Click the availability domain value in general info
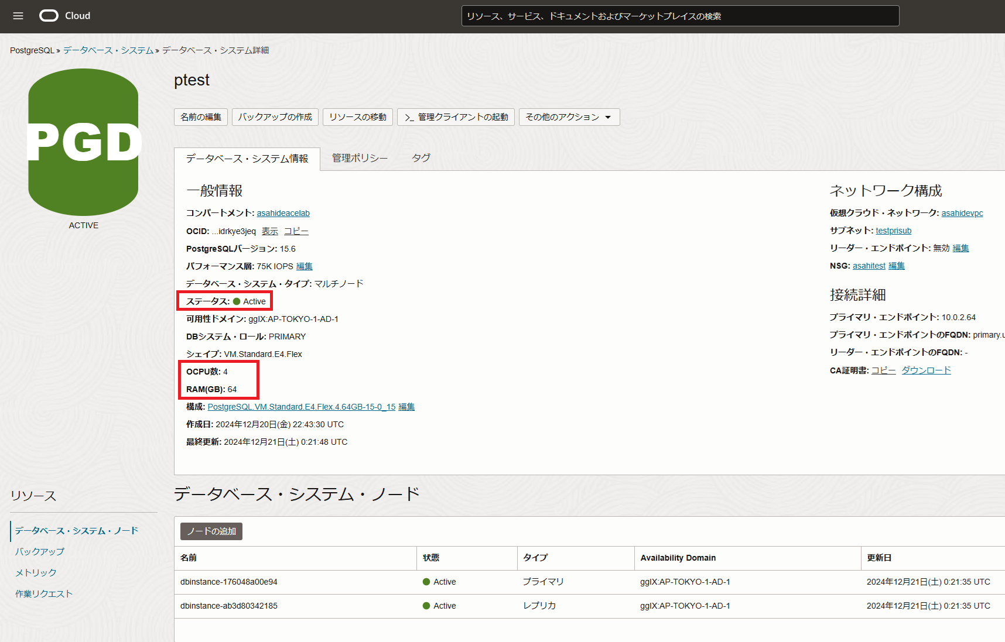Viewport: 1005px width, 642px height. 293,319
